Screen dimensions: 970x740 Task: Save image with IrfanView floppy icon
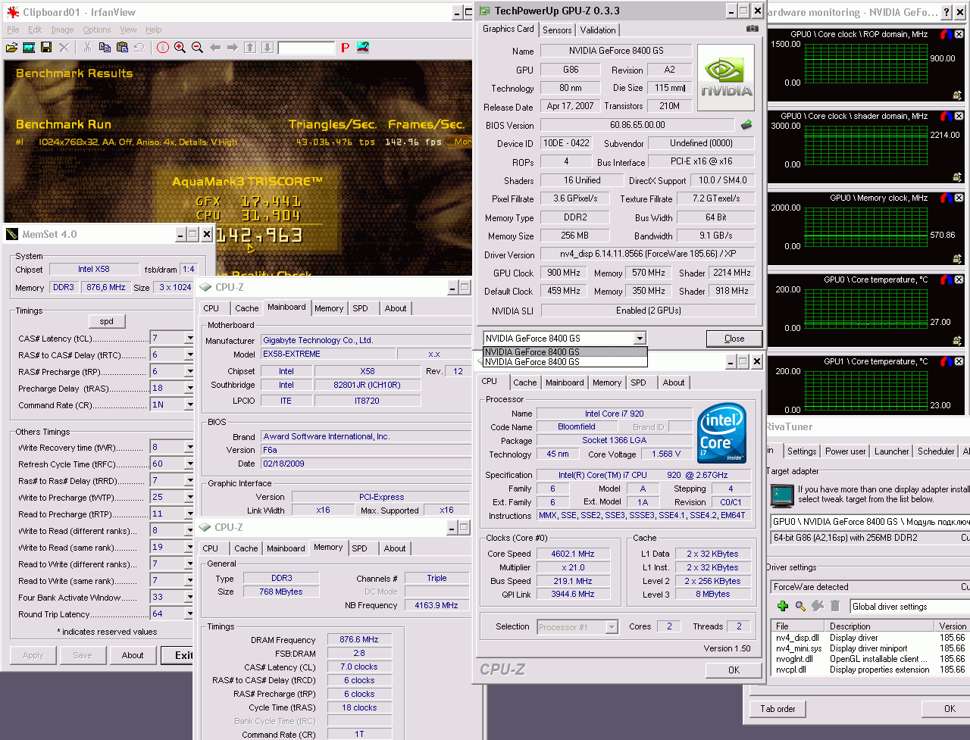click(x=46, y=48)
